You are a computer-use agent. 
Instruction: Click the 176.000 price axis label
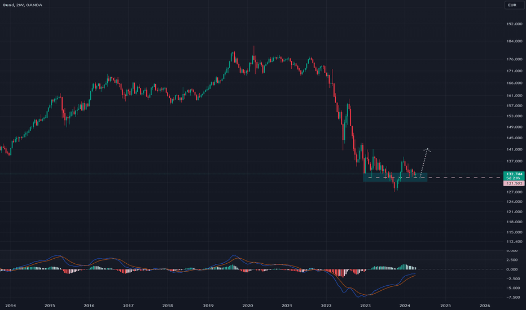(514, 59)
